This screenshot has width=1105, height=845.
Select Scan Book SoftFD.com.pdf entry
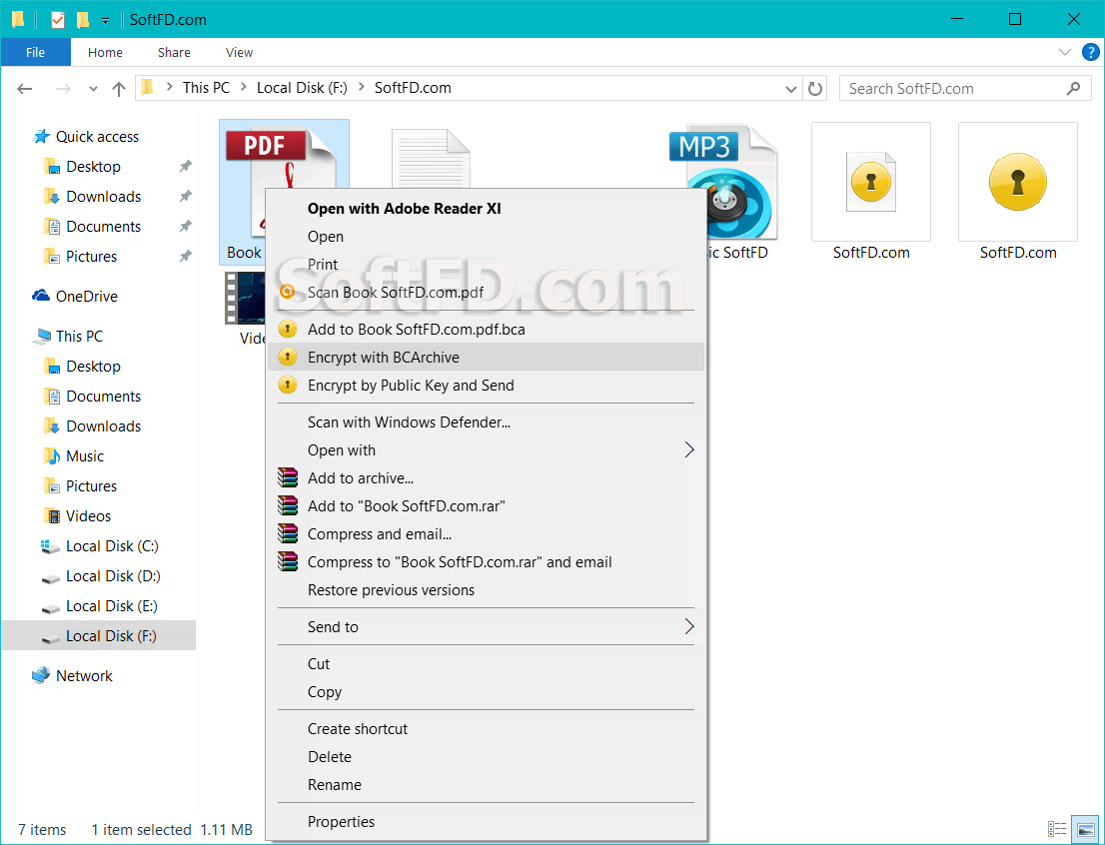pyautogui.click(x=486, y=293)
